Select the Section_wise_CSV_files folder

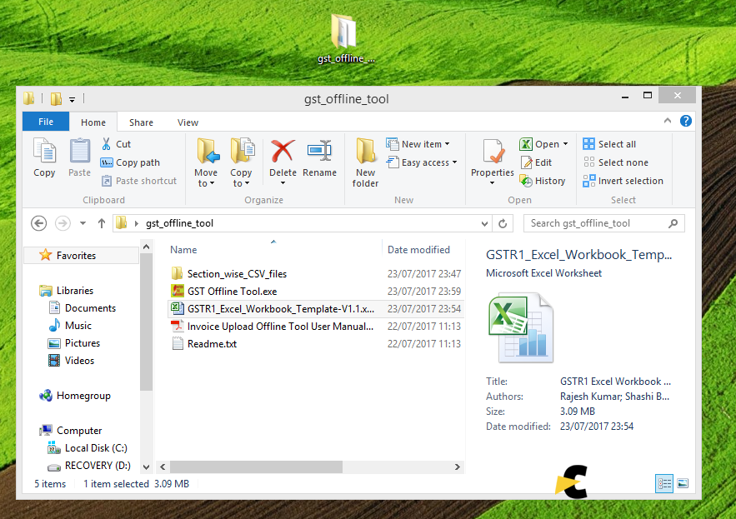pyautogui.click(x=237, y=273)
